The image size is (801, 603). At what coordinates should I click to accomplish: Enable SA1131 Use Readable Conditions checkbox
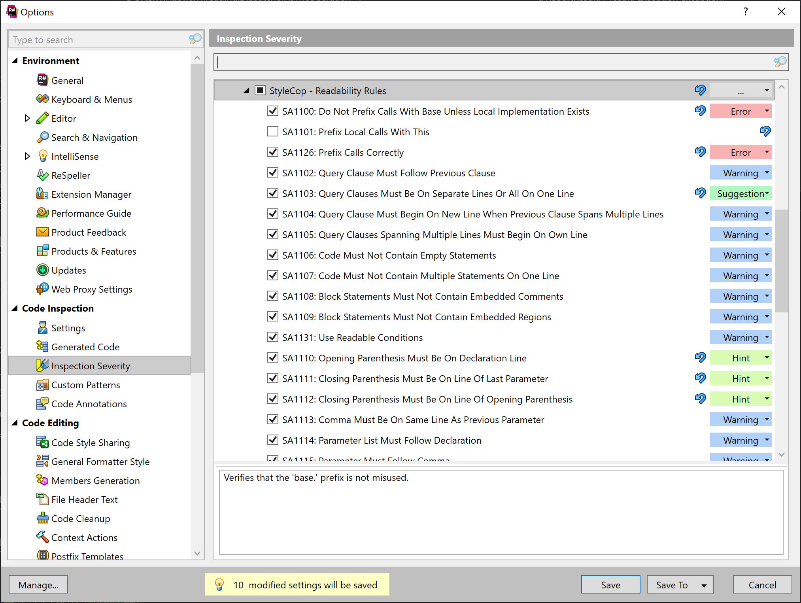tap(272, 338)
